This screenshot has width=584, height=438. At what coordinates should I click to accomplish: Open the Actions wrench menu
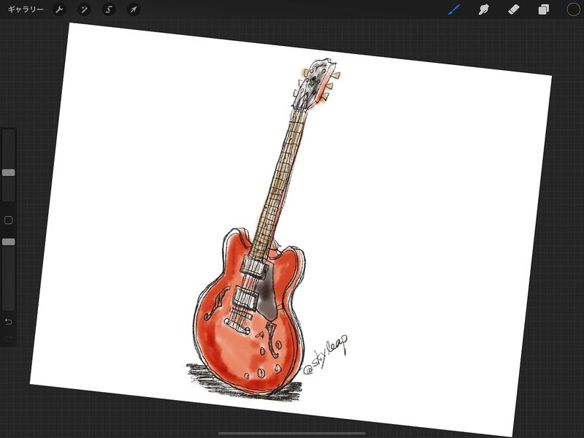coord(60,10)
